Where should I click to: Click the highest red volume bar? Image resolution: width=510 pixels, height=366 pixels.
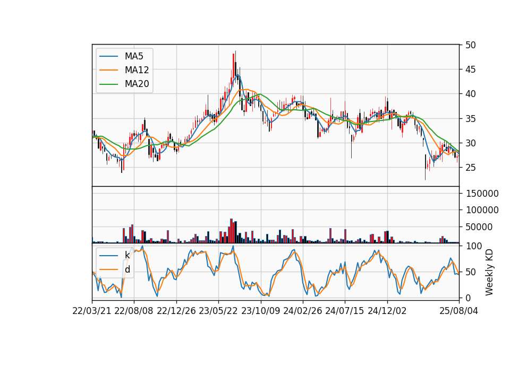[x=231, y=231]
